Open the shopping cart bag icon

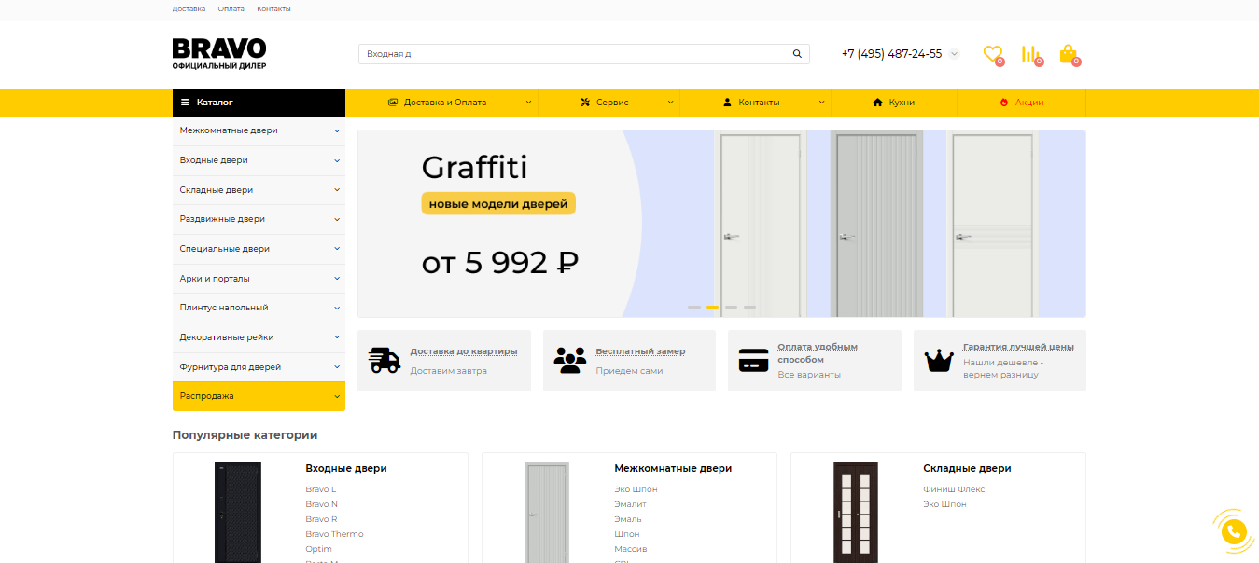tap(1069, 54)
